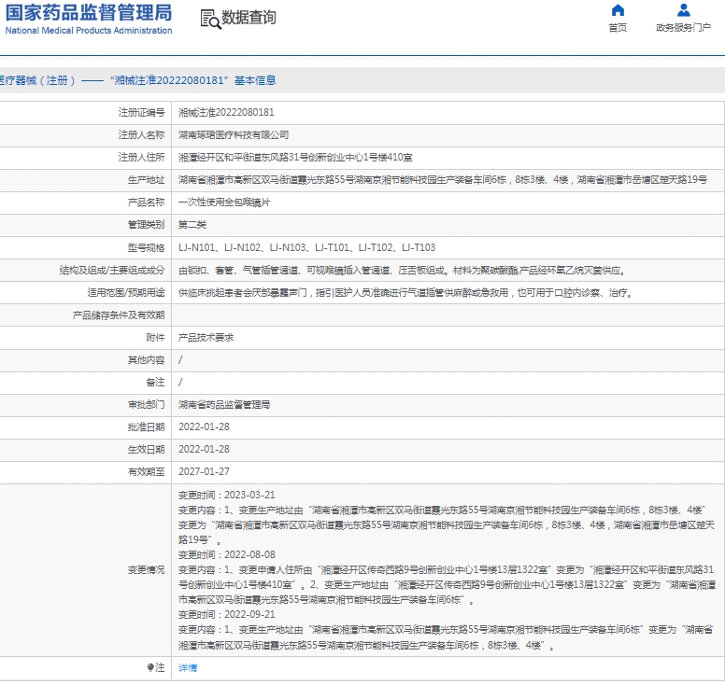Click the 基本信息 page title bar text
The height and width of the screenshot is (685, 725).
(x=255, y=80)
